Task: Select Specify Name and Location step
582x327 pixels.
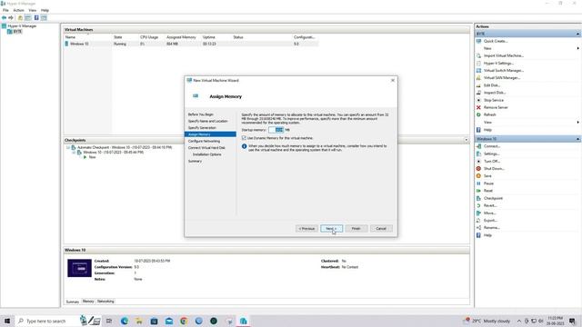Action: [208, 121]
